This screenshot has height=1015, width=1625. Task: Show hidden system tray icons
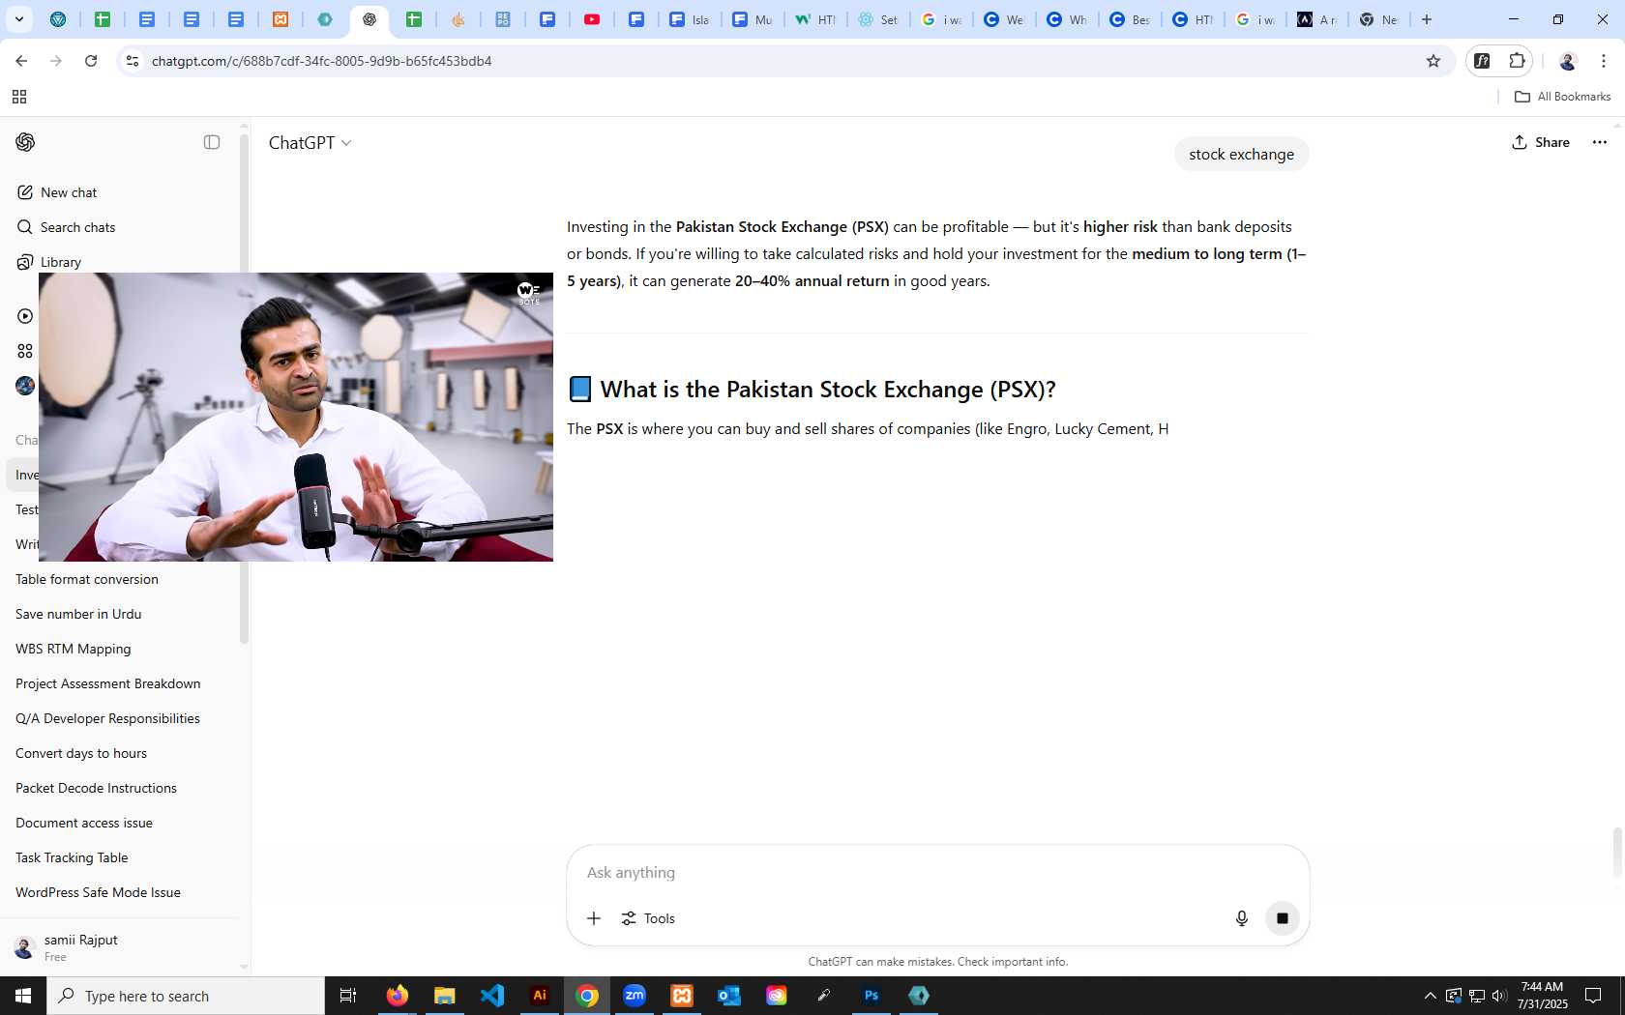(1430, 996)
